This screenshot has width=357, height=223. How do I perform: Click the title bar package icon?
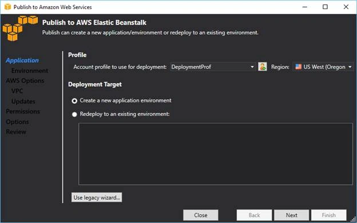[x=7, y=7]
